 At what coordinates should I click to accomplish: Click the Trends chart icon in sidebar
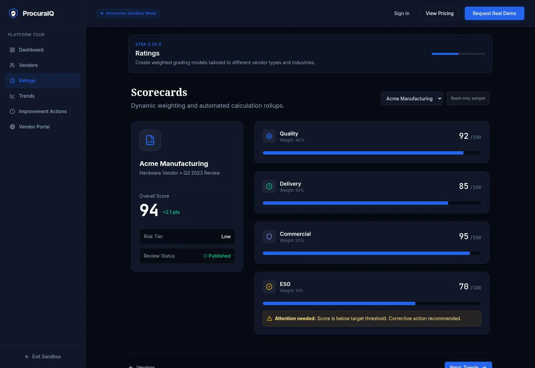pyautogui.click(x=12, y=96)
